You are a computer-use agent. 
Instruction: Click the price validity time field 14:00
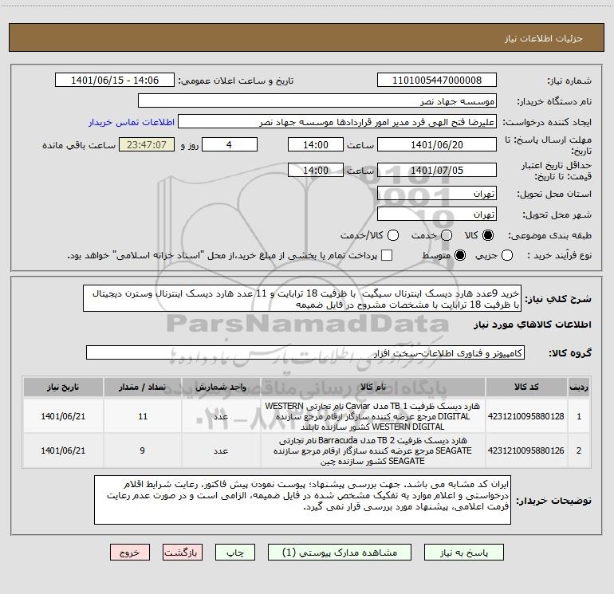[x=316, y=170]
